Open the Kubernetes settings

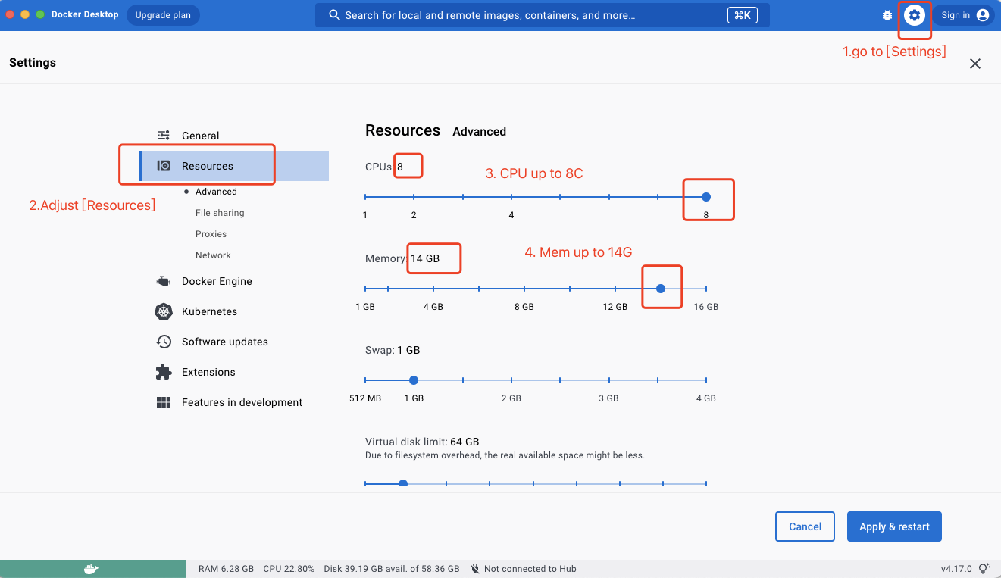click(x=209, y=311)
